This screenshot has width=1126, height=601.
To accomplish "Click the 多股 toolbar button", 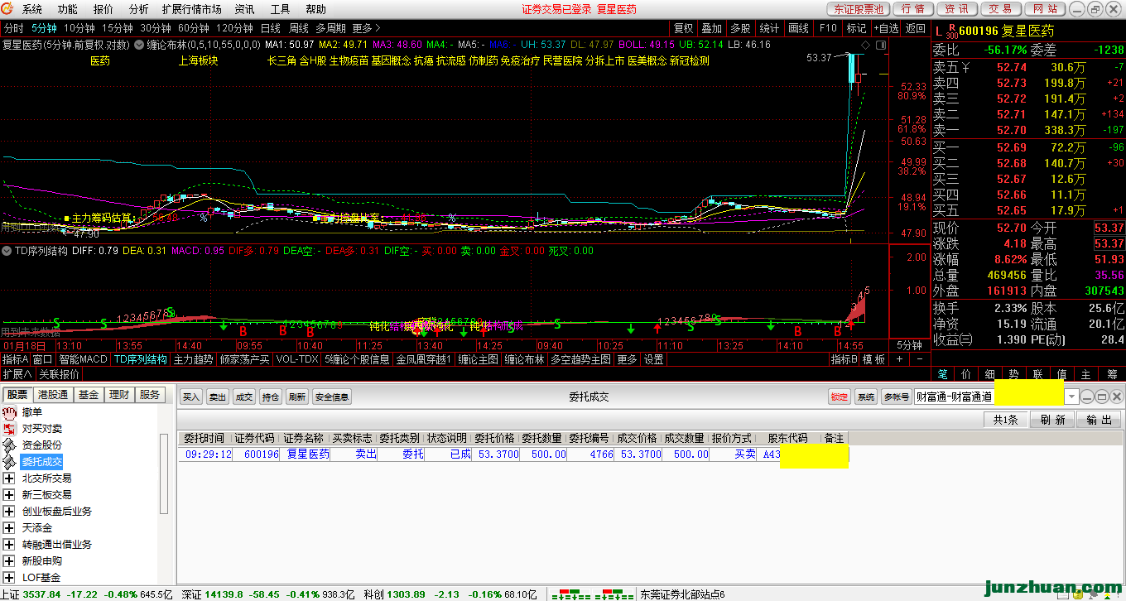I will coord(740,28).
